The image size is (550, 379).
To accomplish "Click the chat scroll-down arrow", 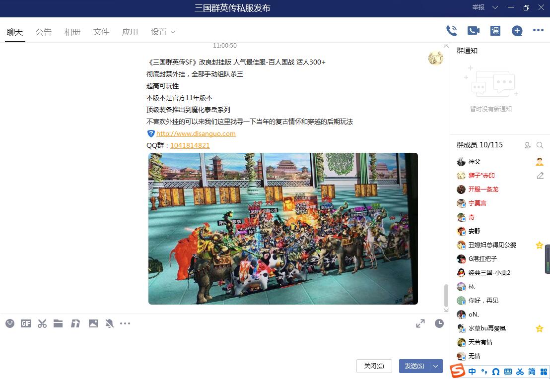I will coord(446,310).
